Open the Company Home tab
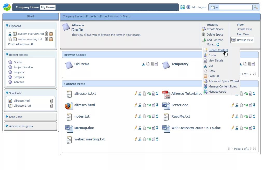Screen dimensions: 263x170 (x=27, y=7)
